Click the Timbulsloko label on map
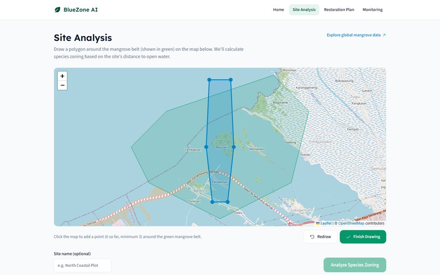Screen dimensions: 440x275 click(320, 142)
